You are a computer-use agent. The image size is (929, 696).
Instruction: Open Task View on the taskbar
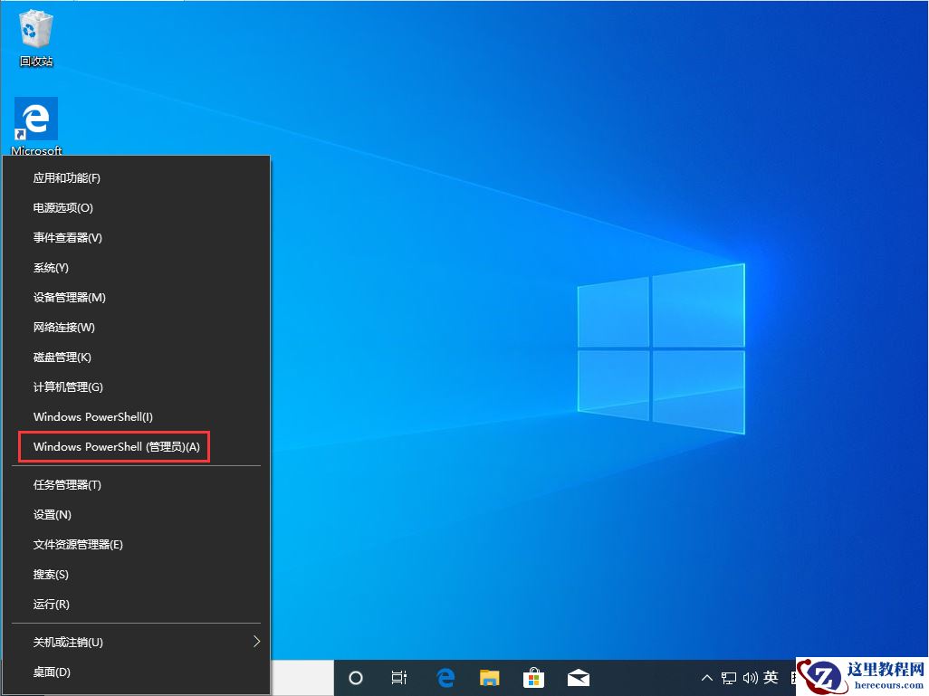click(399, 677)
